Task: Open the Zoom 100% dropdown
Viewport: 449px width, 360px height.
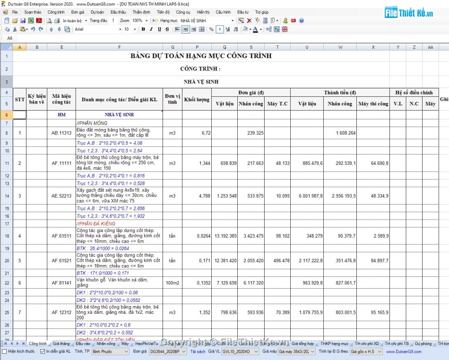Action: [x=147, y=21]
